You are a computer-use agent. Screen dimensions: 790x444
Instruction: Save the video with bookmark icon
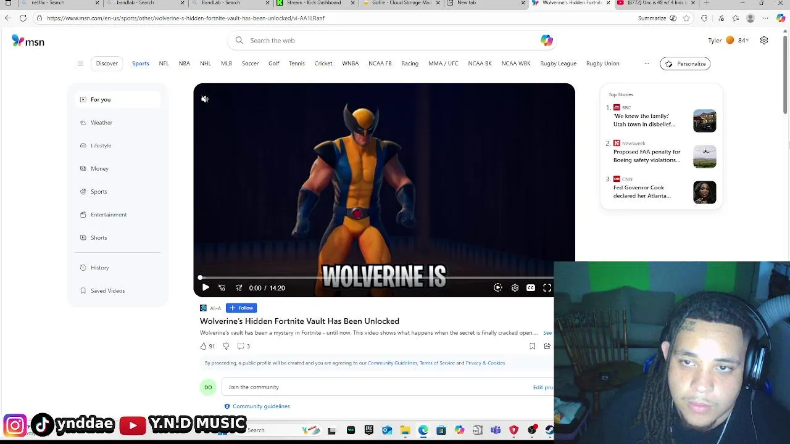click(533, 346)
